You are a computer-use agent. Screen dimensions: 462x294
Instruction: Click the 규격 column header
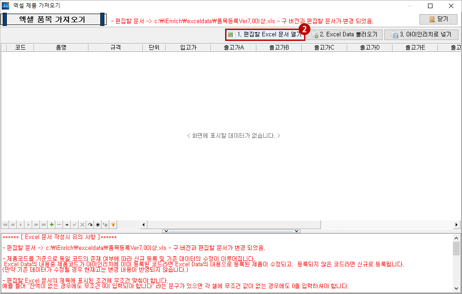pos(115,47)
